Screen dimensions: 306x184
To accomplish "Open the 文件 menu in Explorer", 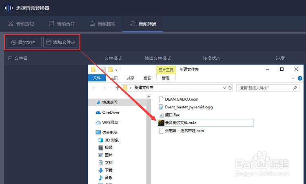I will 97,78.
